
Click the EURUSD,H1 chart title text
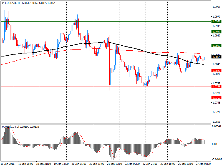[12, 3]
